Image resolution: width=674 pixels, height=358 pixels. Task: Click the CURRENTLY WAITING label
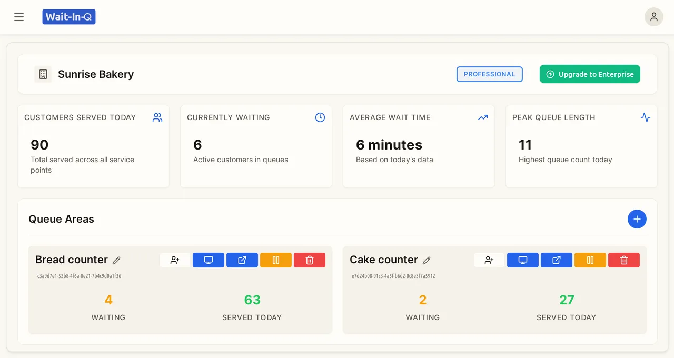pos(229,117)
